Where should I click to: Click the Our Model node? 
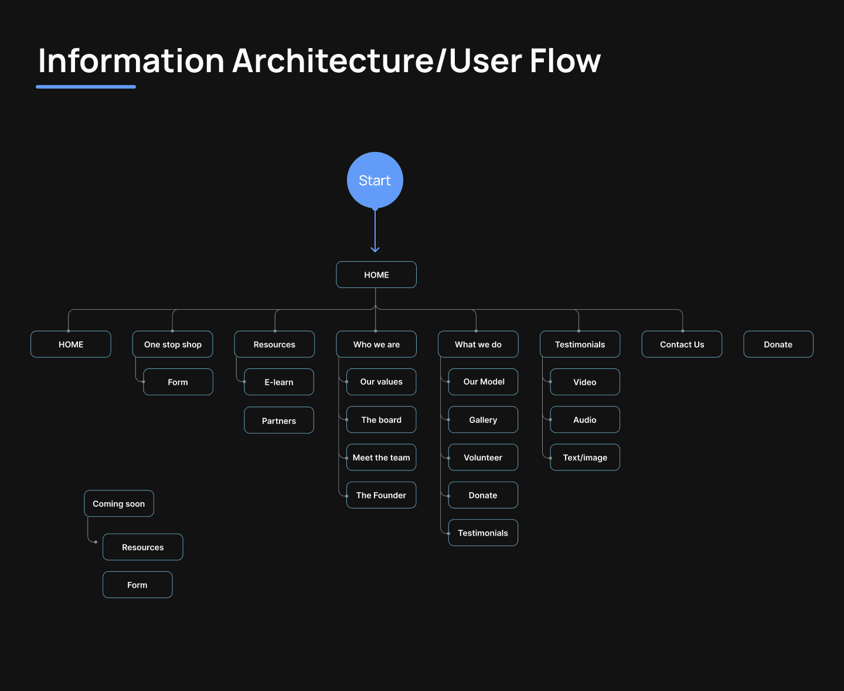point(483,382)
